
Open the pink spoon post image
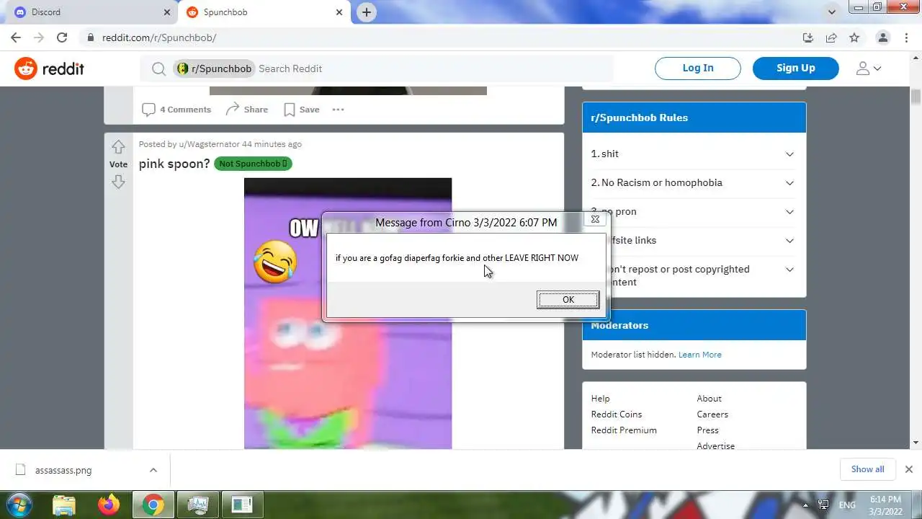pyautogui.click(x=348, y=313)
